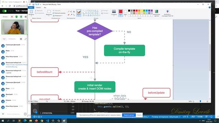Pick the yellow color swatch
Viewport: 219px width, 123px height.
click(x=142, y=11)
